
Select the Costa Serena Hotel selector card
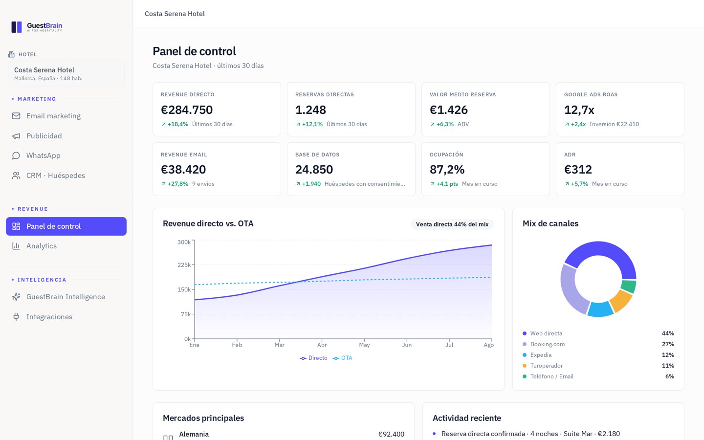coord(66,74)
